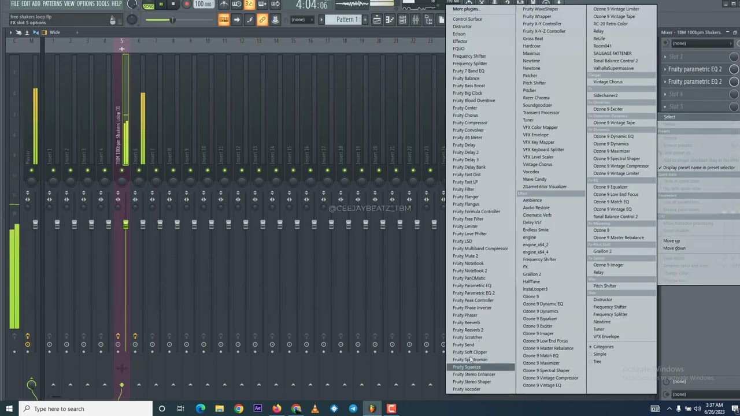This screenshot has width=740, height=416.
Task: Stop playback with the stop button
Action: (173, 4)
